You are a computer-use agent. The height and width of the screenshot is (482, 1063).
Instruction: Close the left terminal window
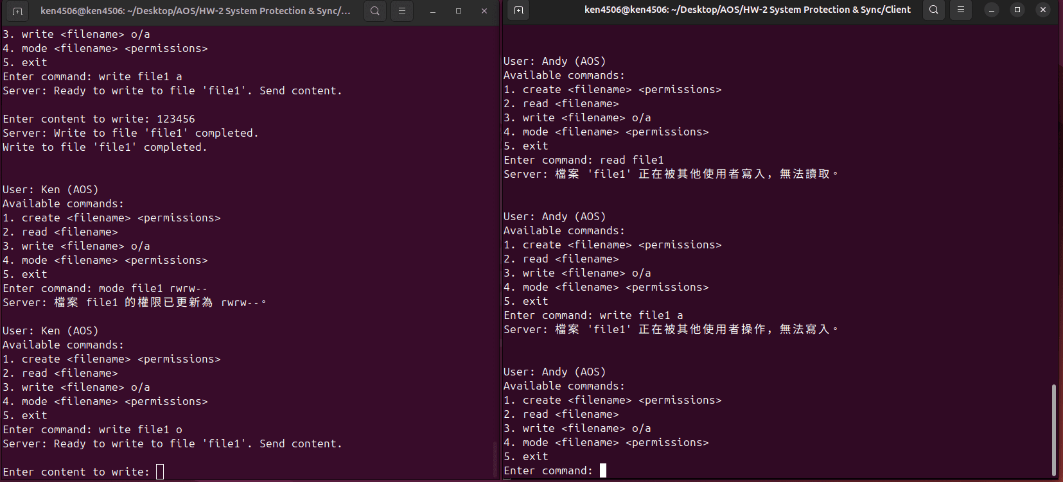pyautogui.click(x=484, y=11)
